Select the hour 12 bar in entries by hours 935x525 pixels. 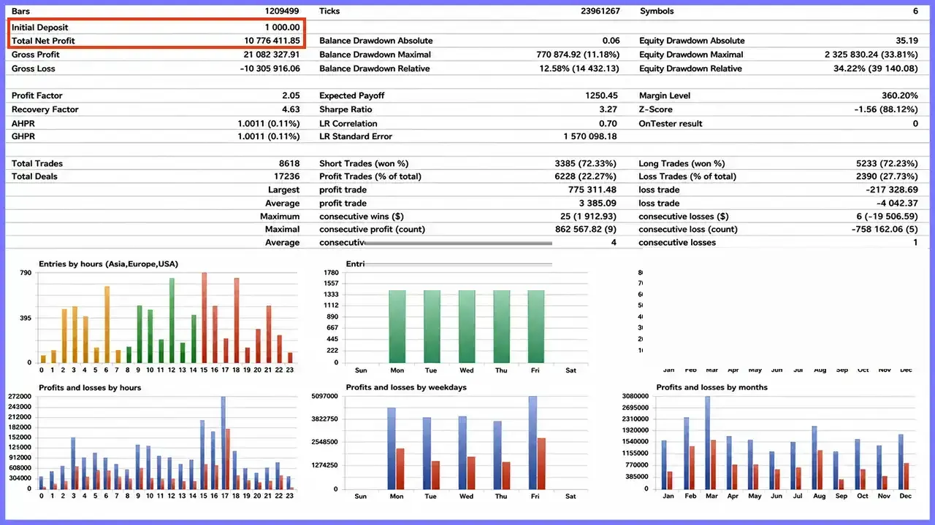(x=172, y=320)
